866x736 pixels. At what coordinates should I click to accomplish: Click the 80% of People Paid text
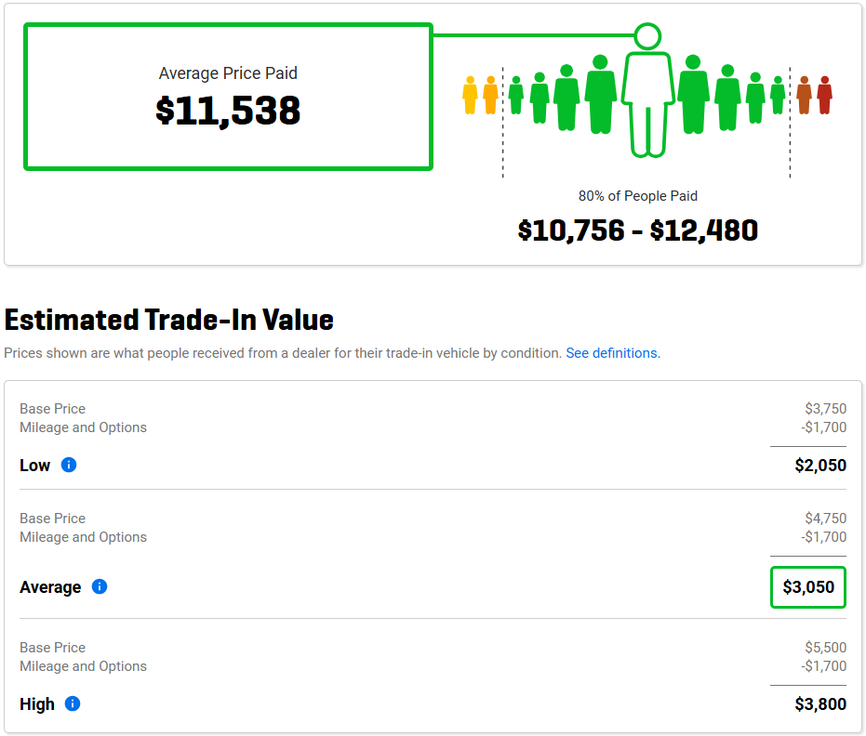[638, 196]
